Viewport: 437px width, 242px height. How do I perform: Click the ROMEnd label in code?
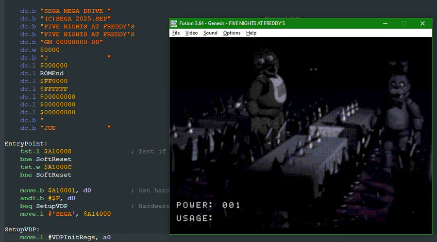coord(51,73)
